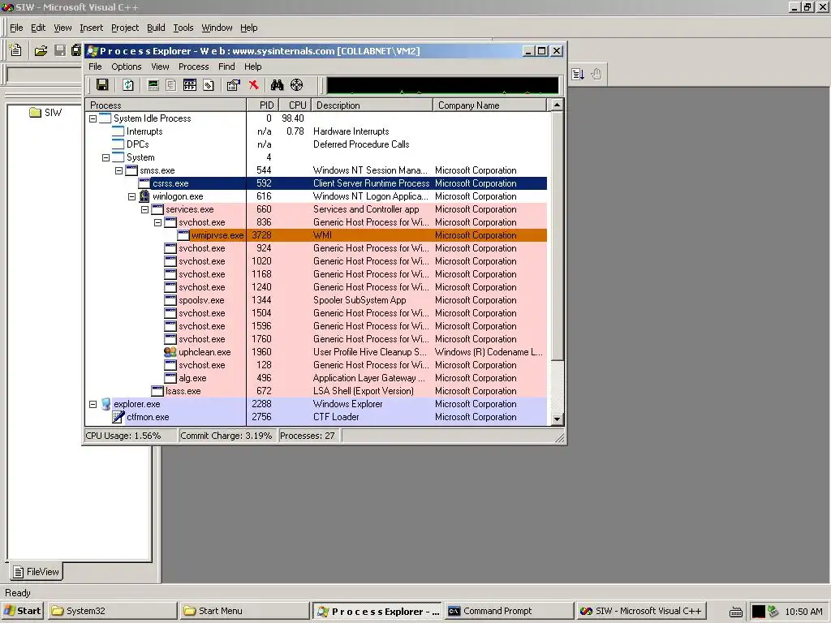Click the SIW folder icon in workspace tree

(x=36, y=112)
